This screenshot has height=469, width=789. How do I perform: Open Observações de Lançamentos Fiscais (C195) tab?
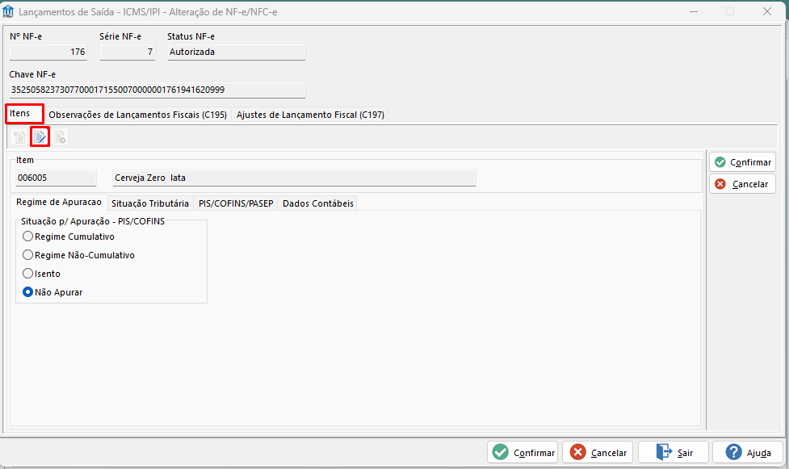point(138,115)
